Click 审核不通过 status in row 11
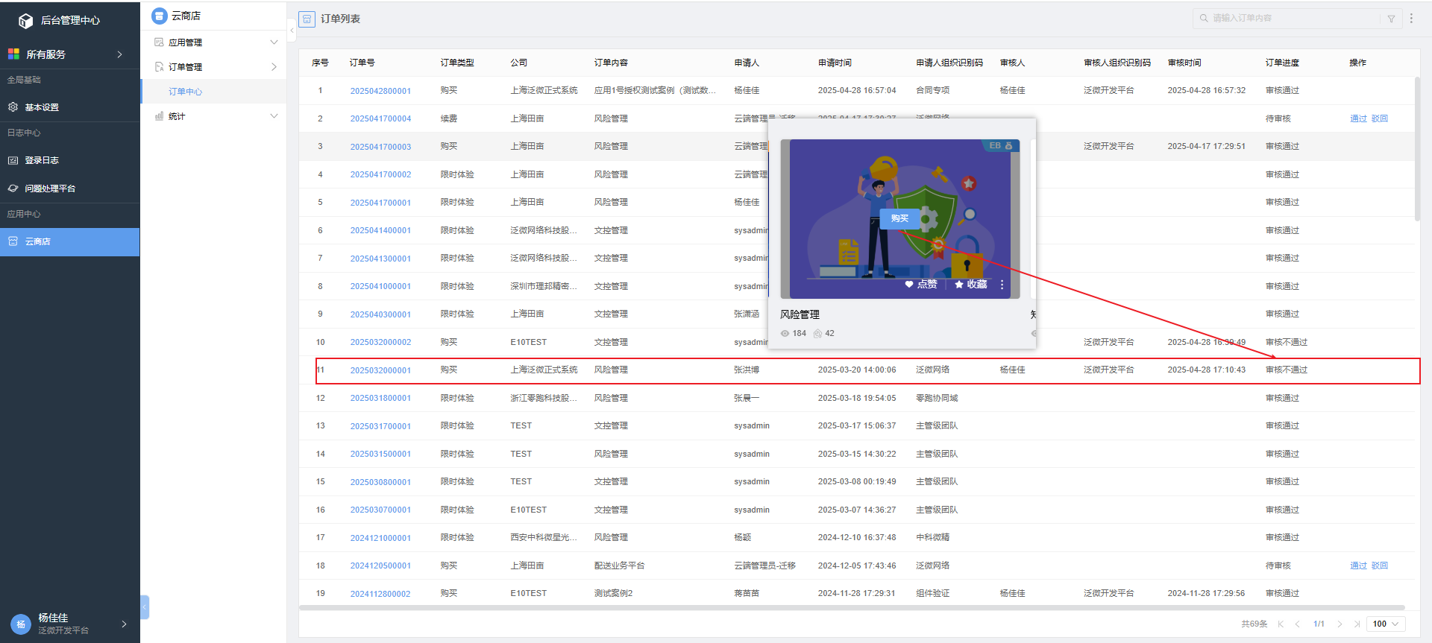The image size is (1432, 643). coord(1287,370)
